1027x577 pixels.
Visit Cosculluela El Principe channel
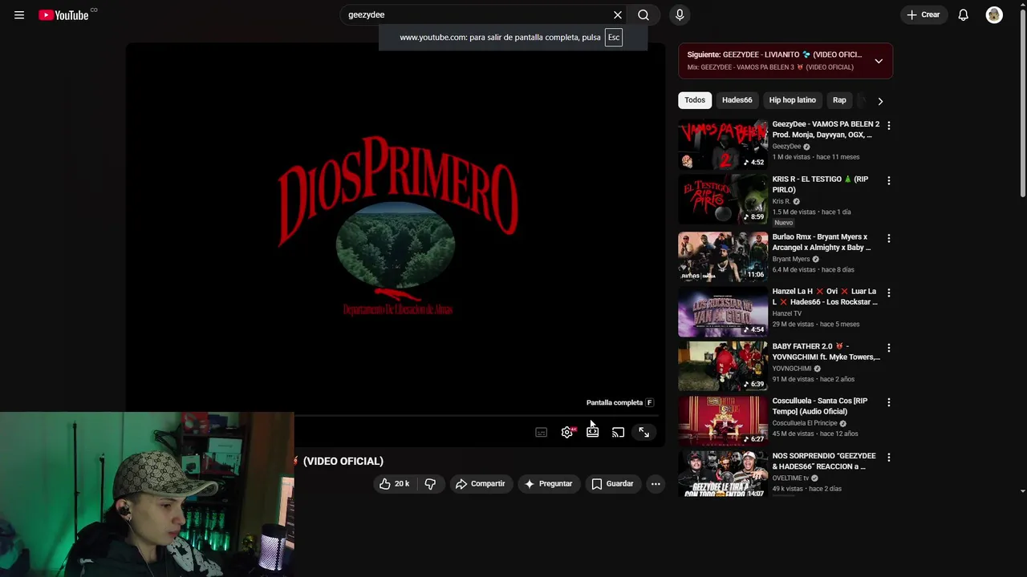point(805,423)
